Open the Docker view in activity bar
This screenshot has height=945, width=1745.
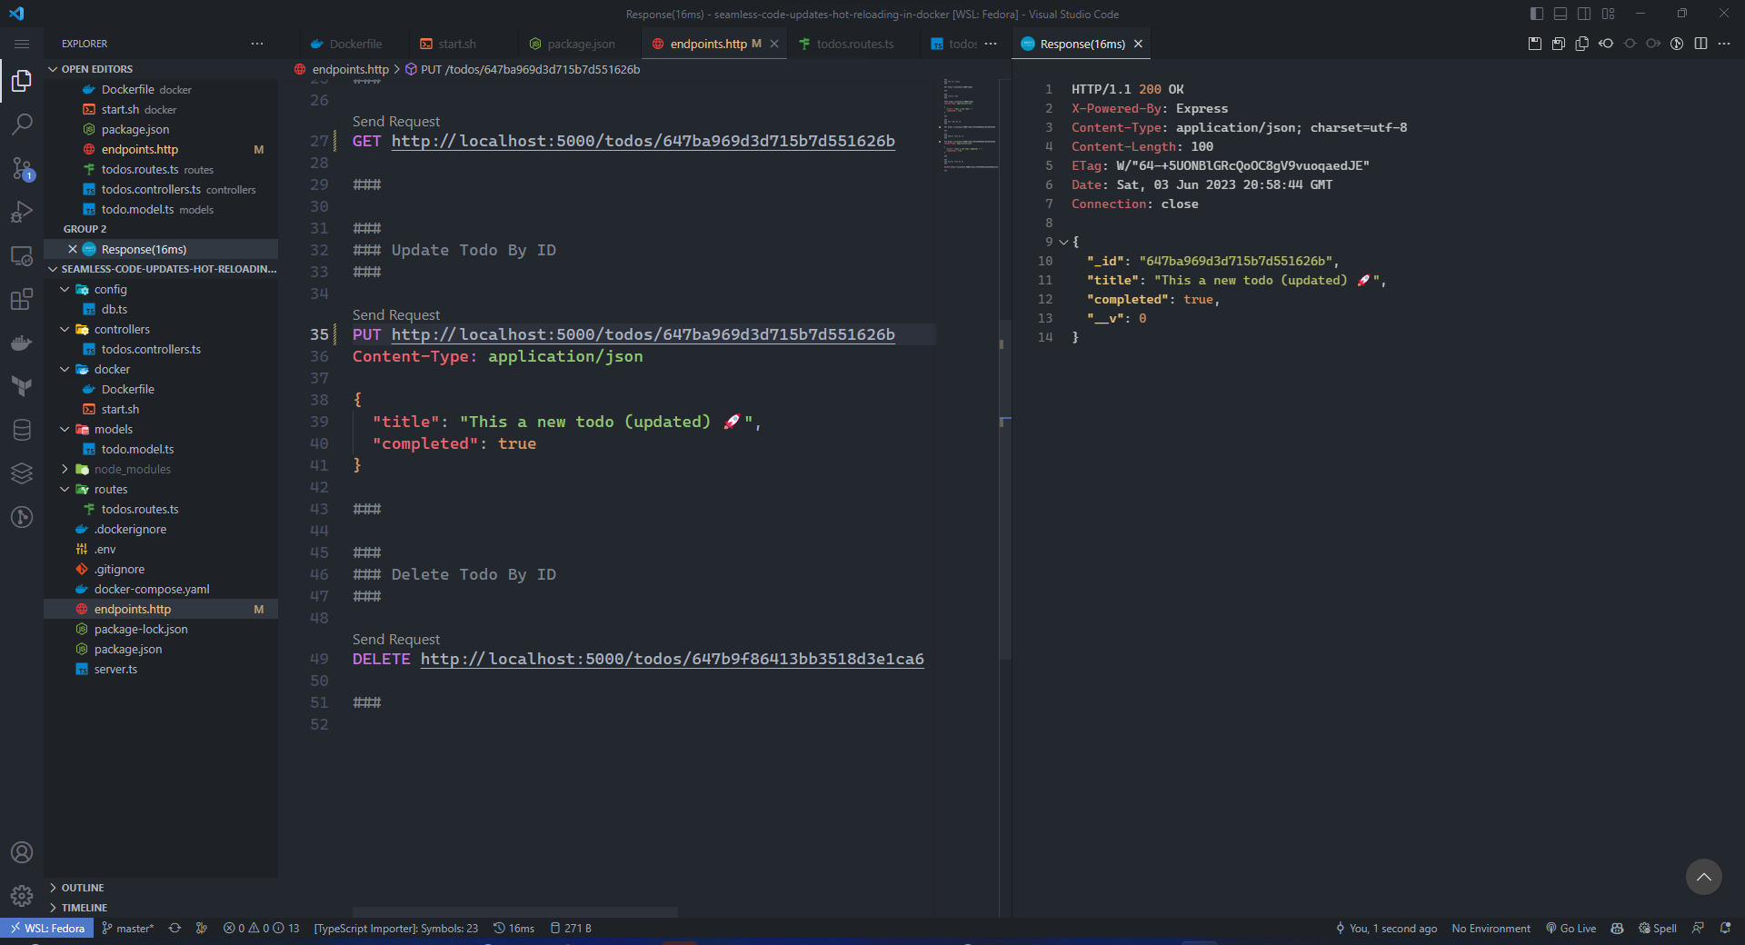pyautogui.click(x=22, y=343)
